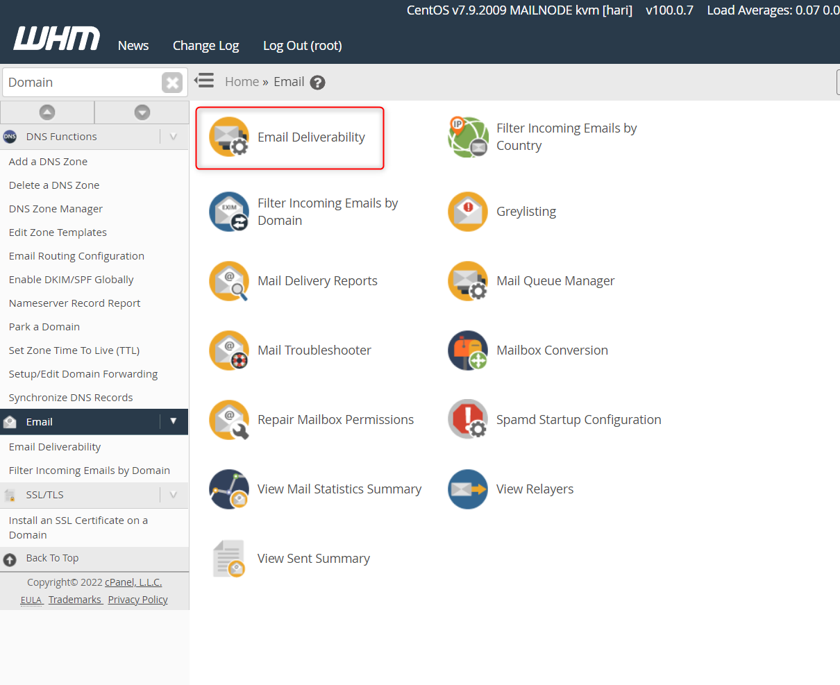The image size is (840, 685).
Task: Click the View Sent Summary text label
Action: coord(314,559)
